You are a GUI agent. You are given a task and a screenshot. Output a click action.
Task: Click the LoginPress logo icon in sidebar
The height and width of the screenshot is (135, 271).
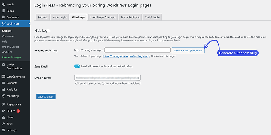[4, 24]
